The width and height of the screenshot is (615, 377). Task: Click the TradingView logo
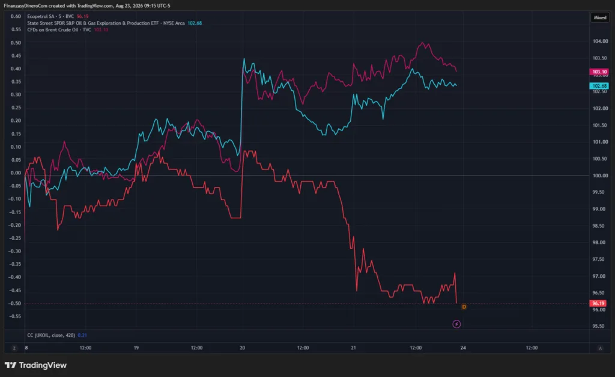click(x=35, y=365)
